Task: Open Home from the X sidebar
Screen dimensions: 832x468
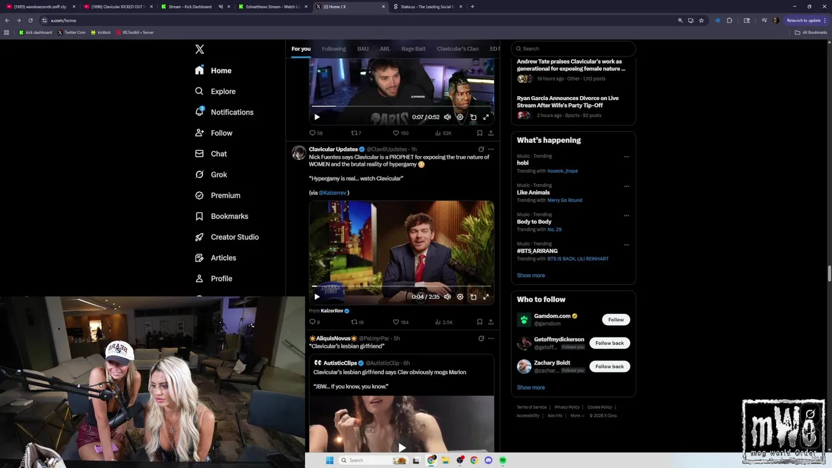Action: coord(213,70)
